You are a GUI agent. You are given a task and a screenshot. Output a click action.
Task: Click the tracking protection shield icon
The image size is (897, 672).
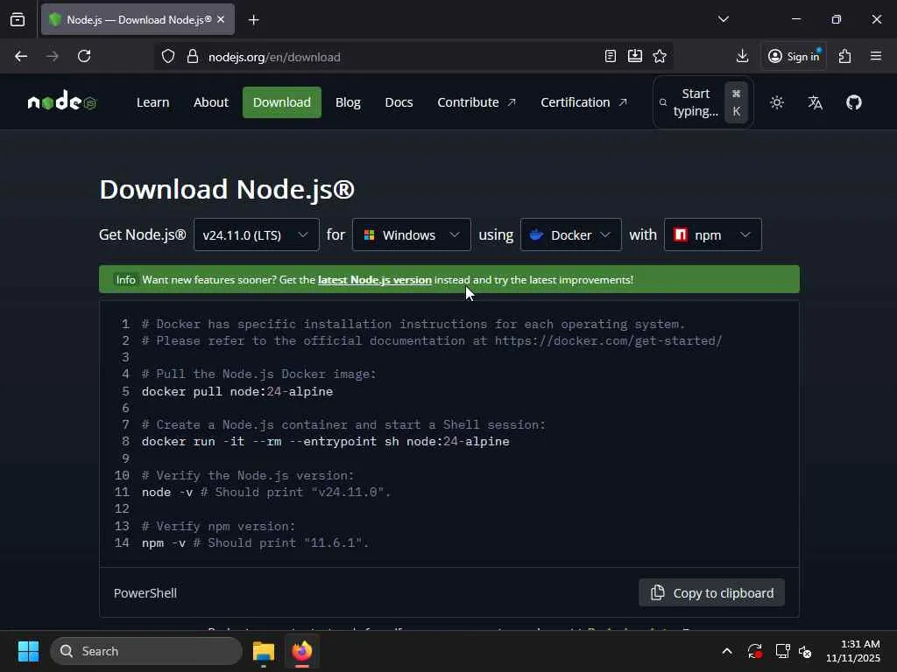167,57
